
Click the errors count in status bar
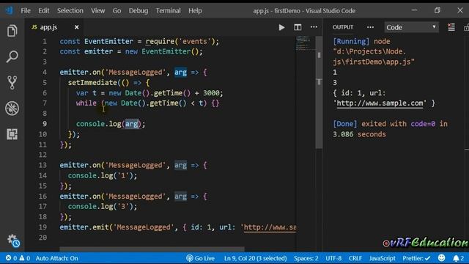[12, 258]
